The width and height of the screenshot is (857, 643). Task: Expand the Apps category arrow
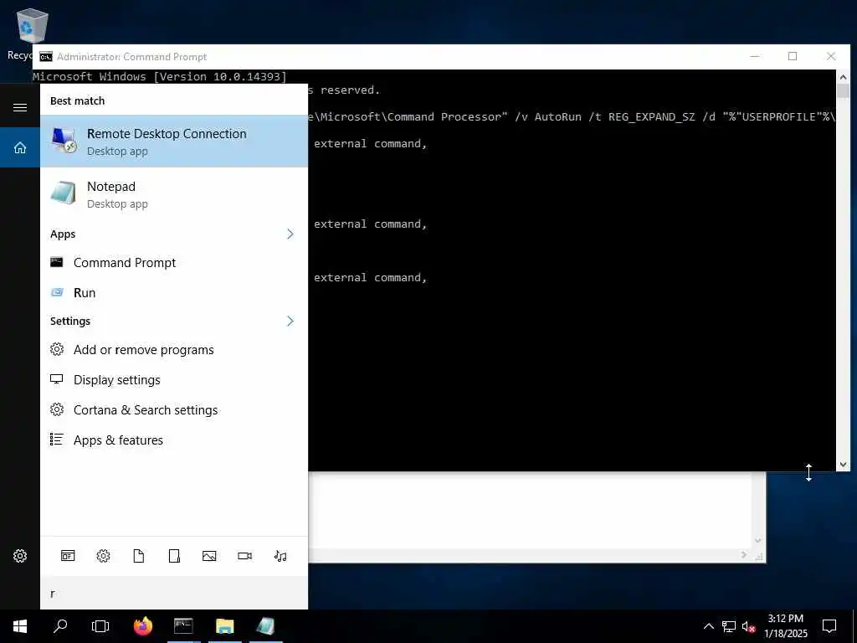(290, 234)
